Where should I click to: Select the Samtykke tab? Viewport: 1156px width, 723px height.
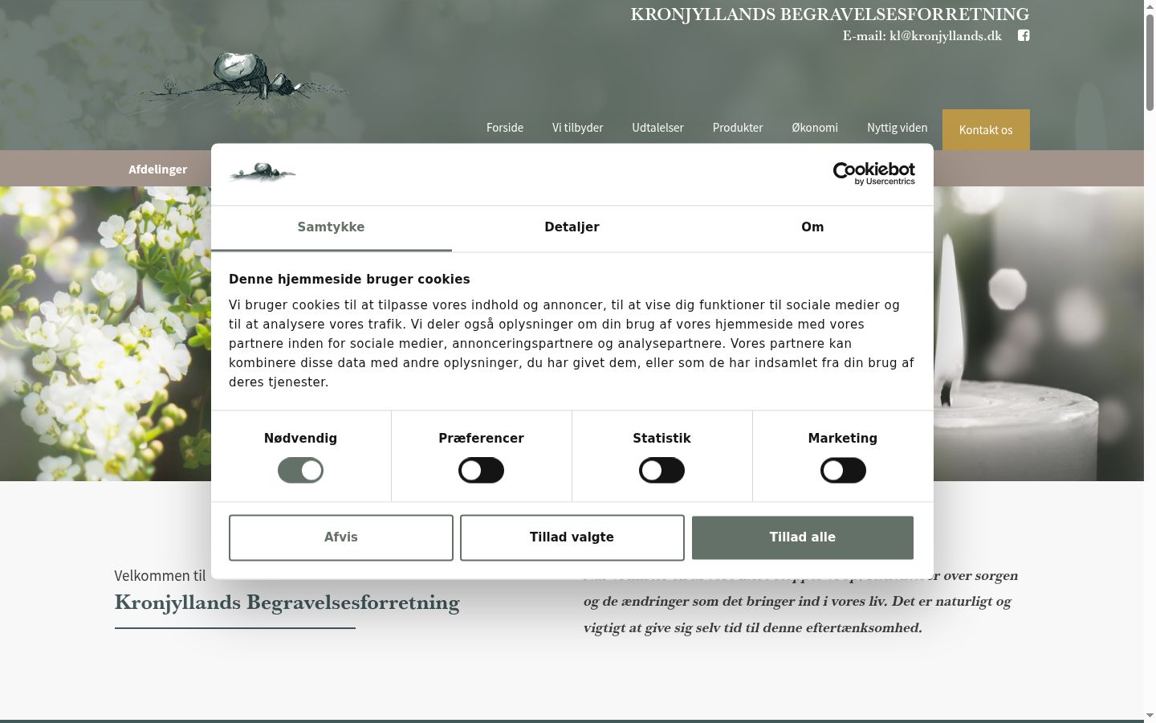[331, 227]
